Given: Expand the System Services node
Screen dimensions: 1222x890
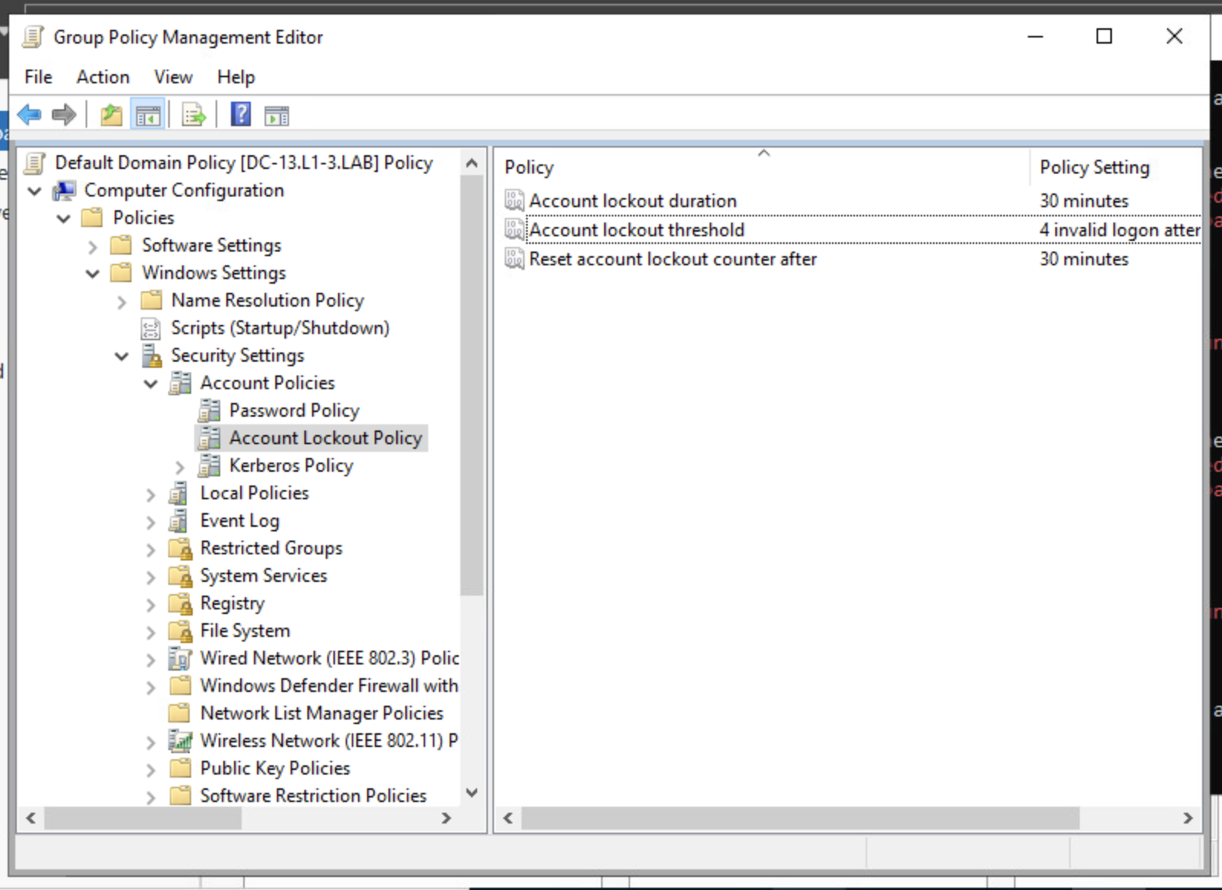Looking at the screenshot, I should pyautogui.click(x=151, y=577).
